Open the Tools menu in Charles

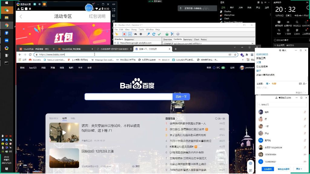pos(141,30)
